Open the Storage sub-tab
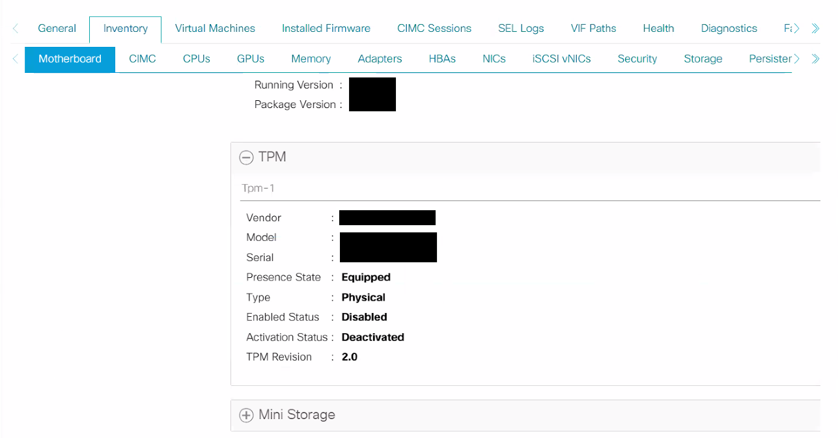This screenshot has width=838, height=438. coord(703,59)
